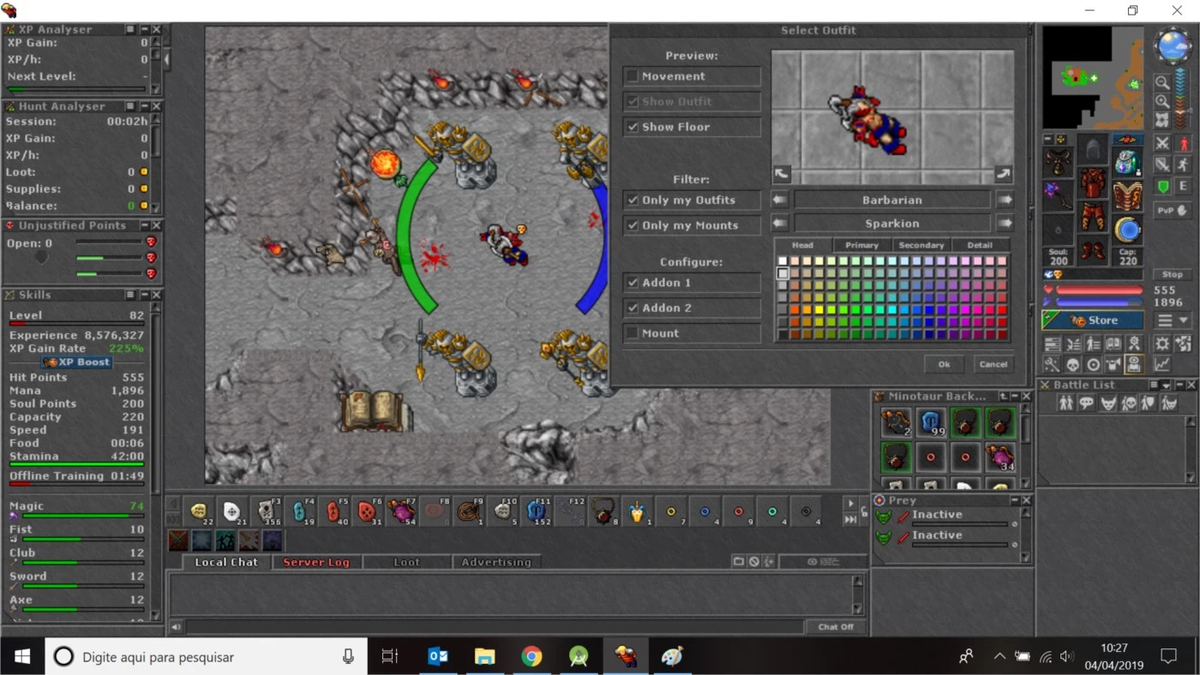Open Outlook from the taskbar
This screenshot has width=1200, height=675.
(x=438, y=656)
